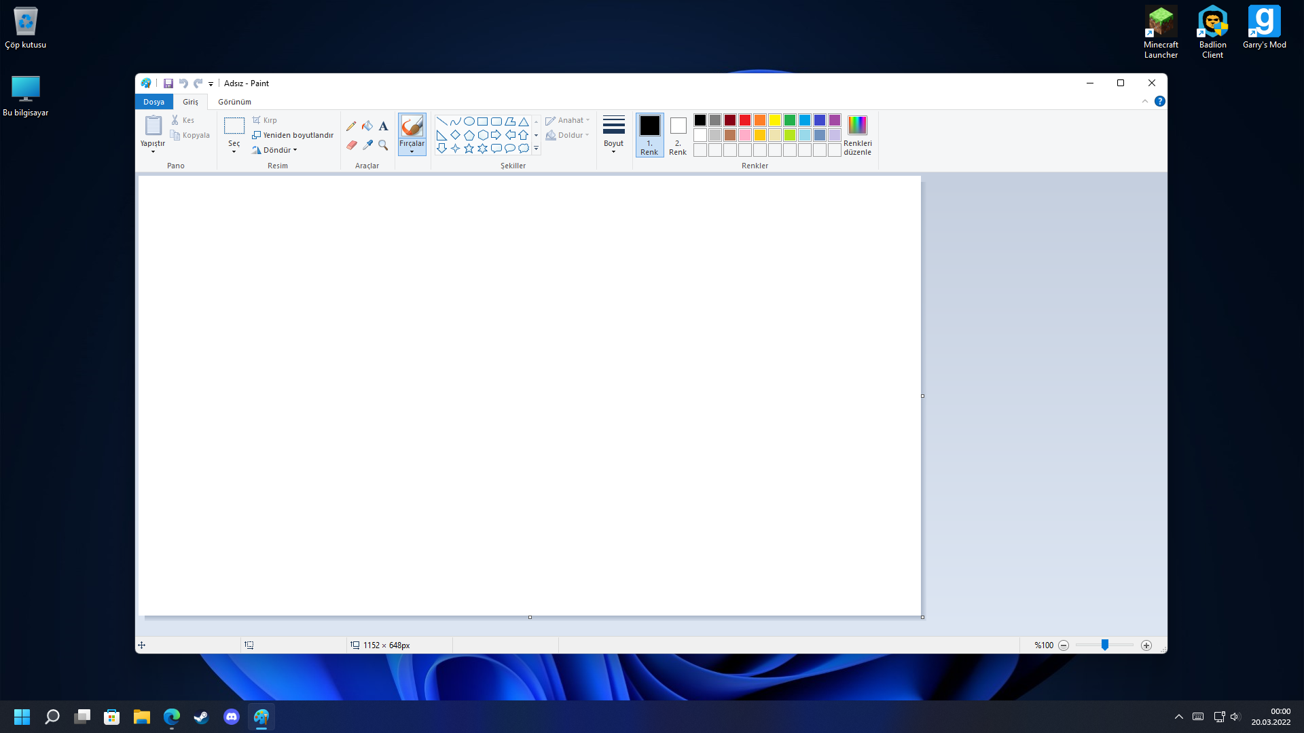Open Renkleri düzenle color editor

coord(857,134)
